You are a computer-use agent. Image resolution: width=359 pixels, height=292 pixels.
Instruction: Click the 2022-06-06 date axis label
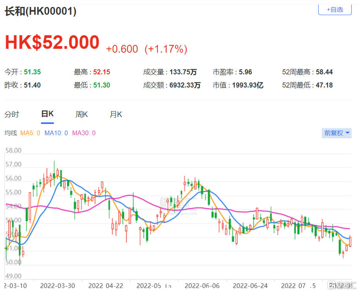click(202, 286)
